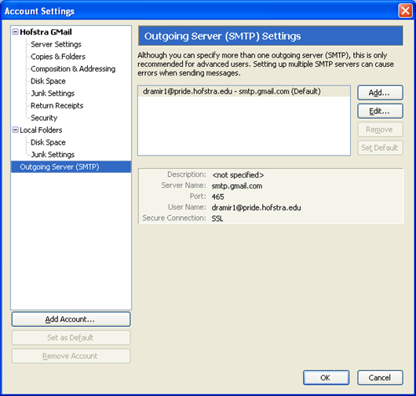Click the Remove Account button
Screen dimensions: 416x396
[71, 356]
